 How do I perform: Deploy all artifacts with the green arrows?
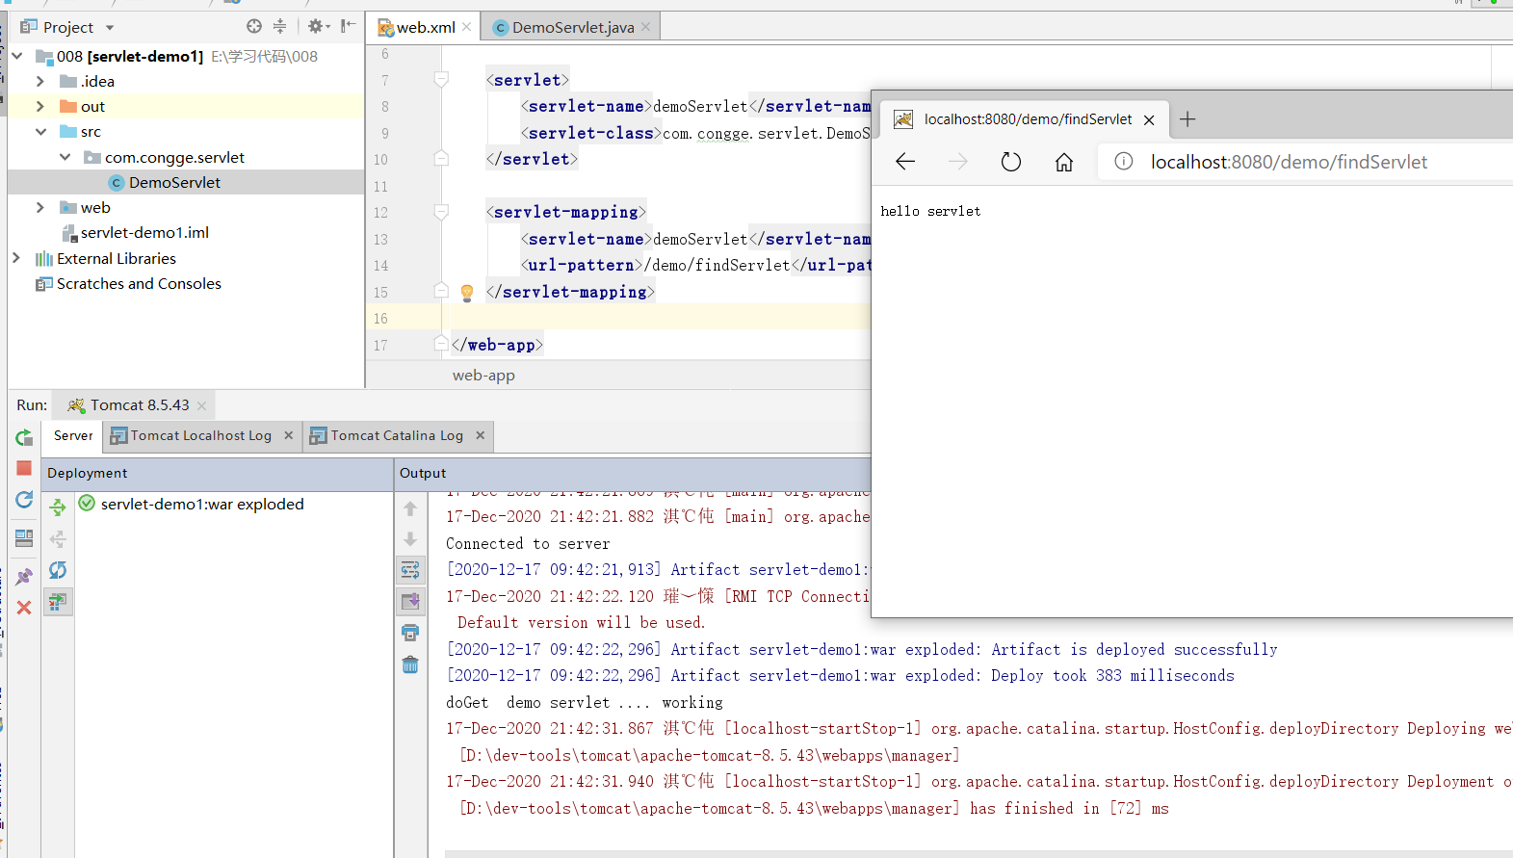(58, 507)
